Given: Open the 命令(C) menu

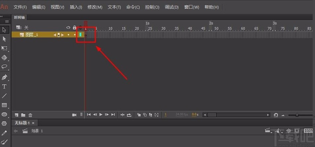Looking at the screenshot, I should [133, 7].
